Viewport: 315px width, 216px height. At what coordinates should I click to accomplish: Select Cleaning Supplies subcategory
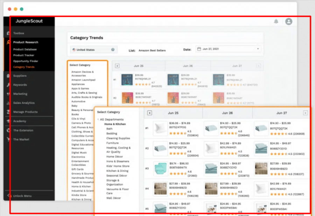[x=118, y=138]
